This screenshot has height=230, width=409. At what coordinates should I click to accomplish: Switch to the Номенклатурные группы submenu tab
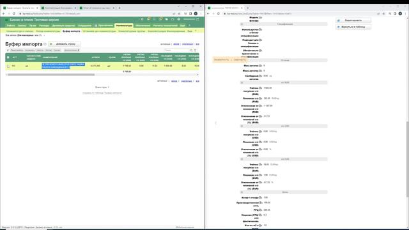coord(132,31)
